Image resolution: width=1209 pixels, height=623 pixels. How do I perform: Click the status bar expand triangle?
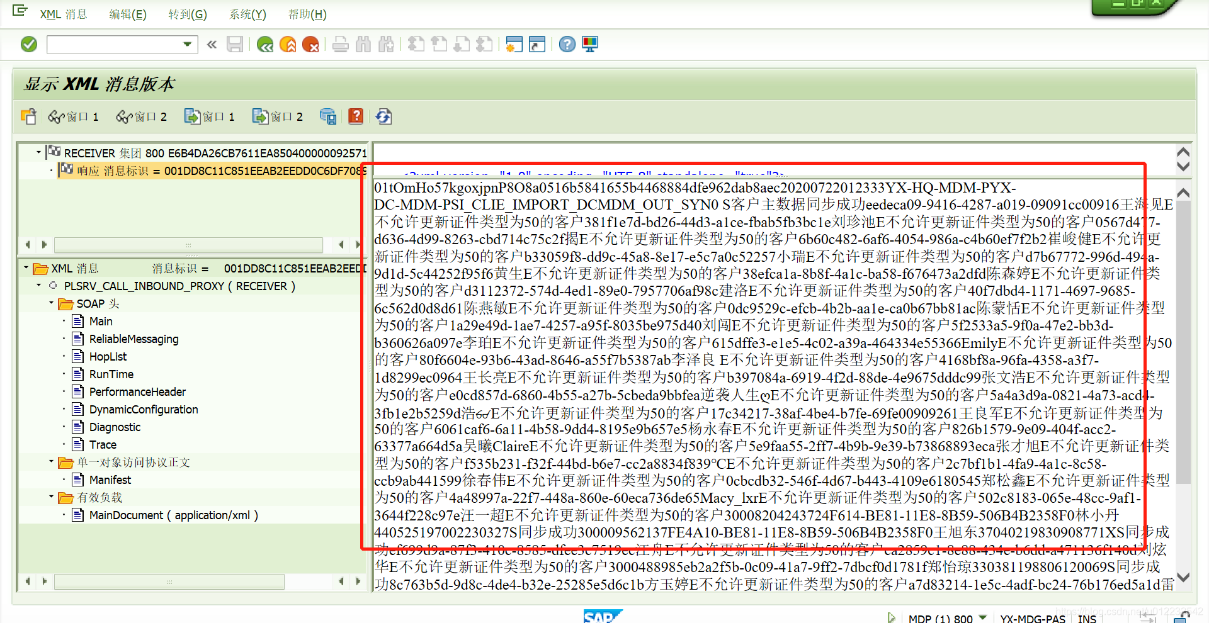pos(891,617)
